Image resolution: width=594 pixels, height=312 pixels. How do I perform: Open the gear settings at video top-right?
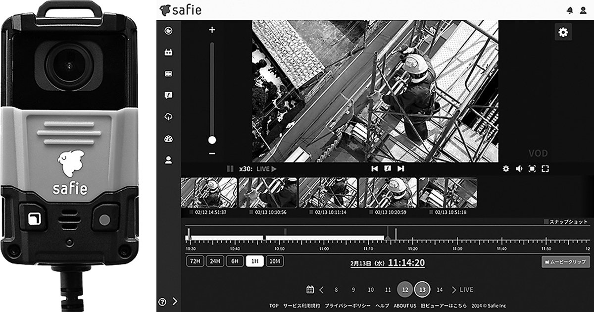[x=563, y=32]
